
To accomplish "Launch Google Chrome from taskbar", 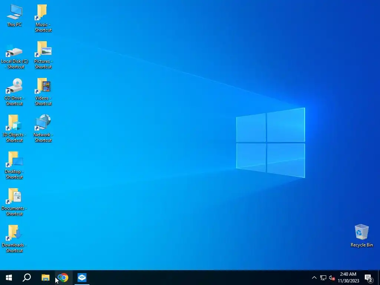I will (63, 278).
